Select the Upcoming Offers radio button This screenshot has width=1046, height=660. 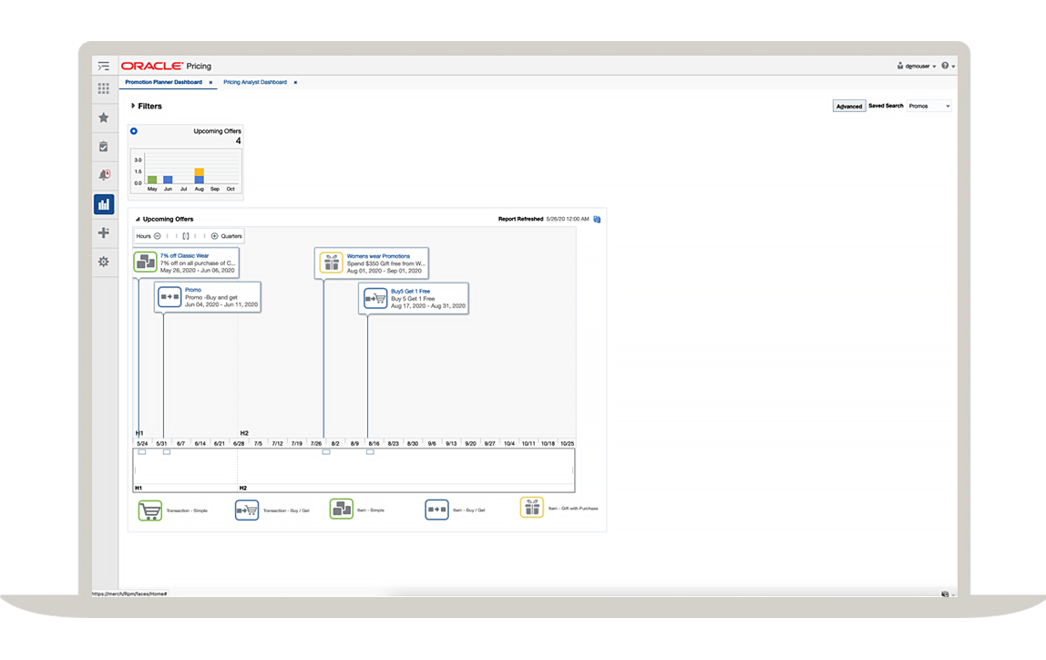[x=134, y=131]
